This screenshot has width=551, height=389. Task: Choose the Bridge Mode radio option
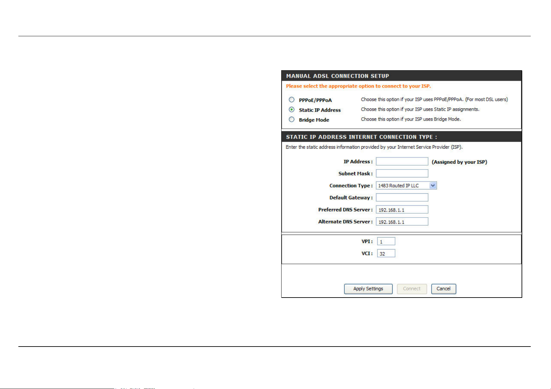tap(291, 120)
